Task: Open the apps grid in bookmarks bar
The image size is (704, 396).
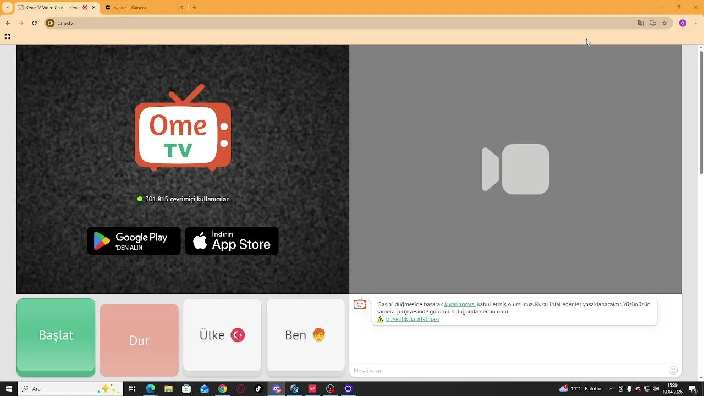Action: 7,37
